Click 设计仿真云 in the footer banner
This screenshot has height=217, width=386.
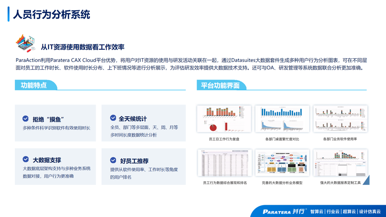click(x=370, y=212)
